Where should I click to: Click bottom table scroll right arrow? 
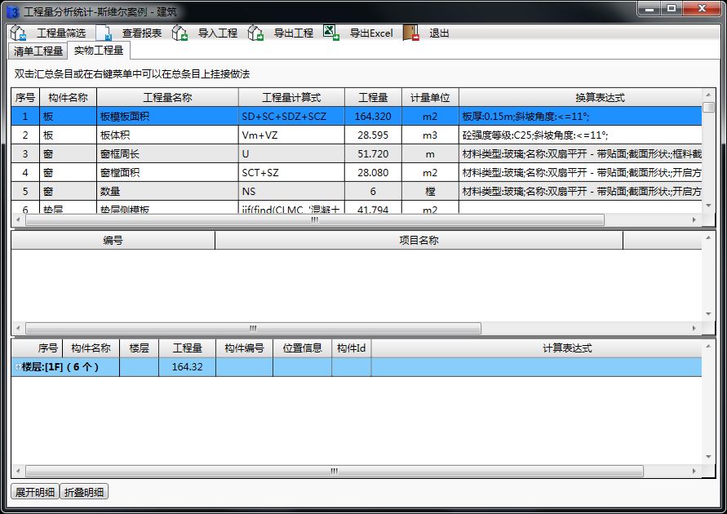694,471
